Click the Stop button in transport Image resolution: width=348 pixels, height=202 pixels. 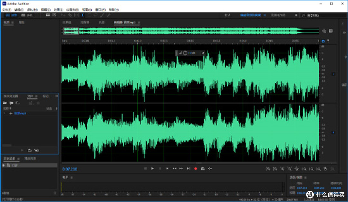pyautogui.click(x=145, y=169)
